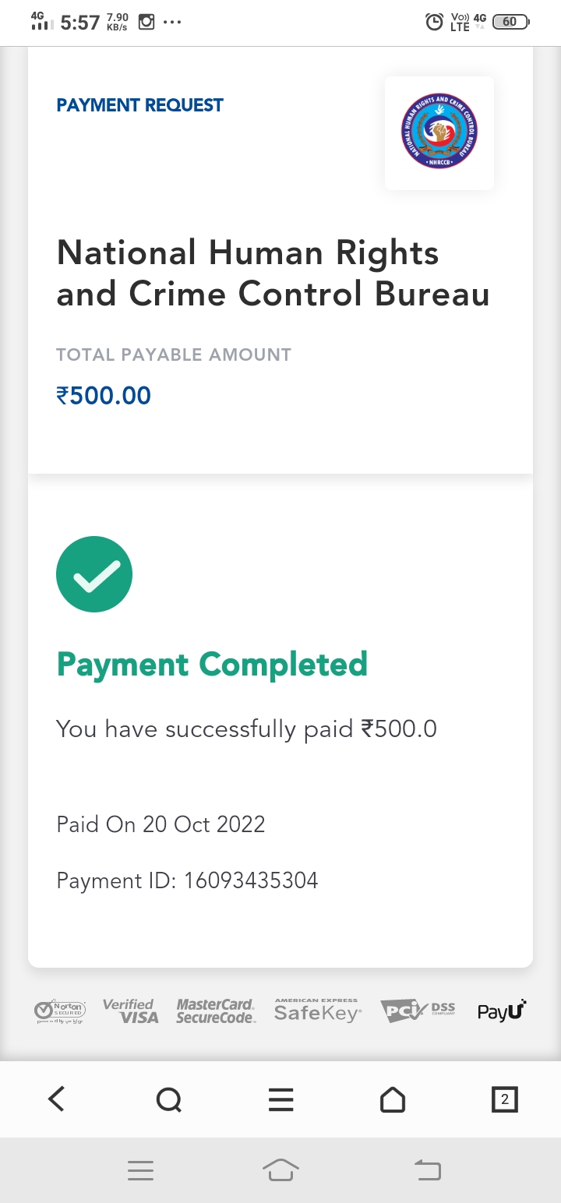The height and width of the screenshot is (1203, 561).
Task: Tap the PCI DSS compliant badge
Action: pyautogui.click(x=418, y=1011)
